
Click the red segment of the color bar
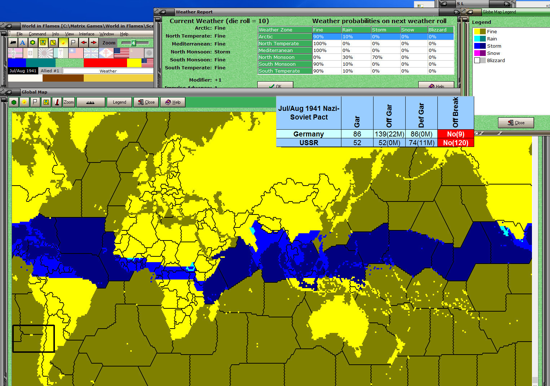tap(105, 63)
